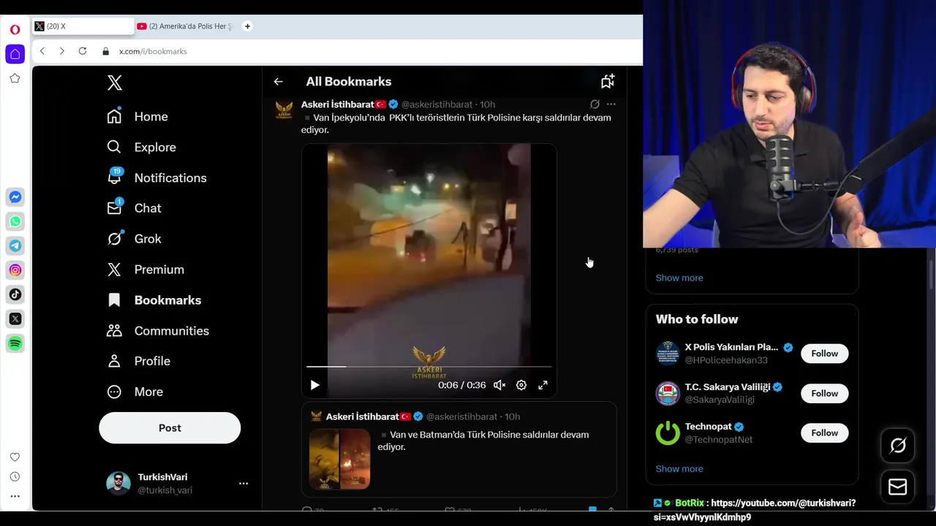
Task: Enter video fullscreen mode
Action: [543, 385]
